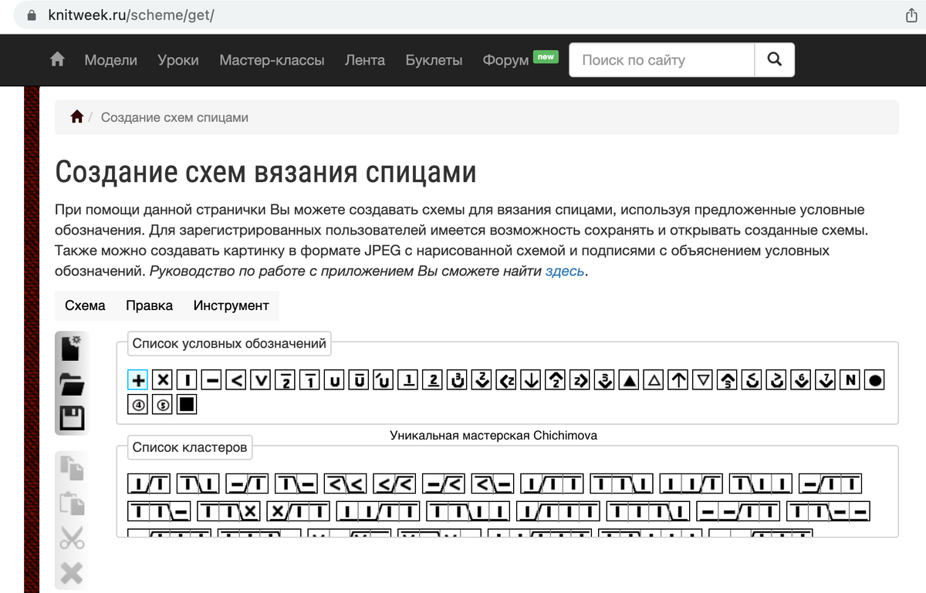Select the filled black square symbol
This screenshot has width=926, height=593.
[187, 403]
